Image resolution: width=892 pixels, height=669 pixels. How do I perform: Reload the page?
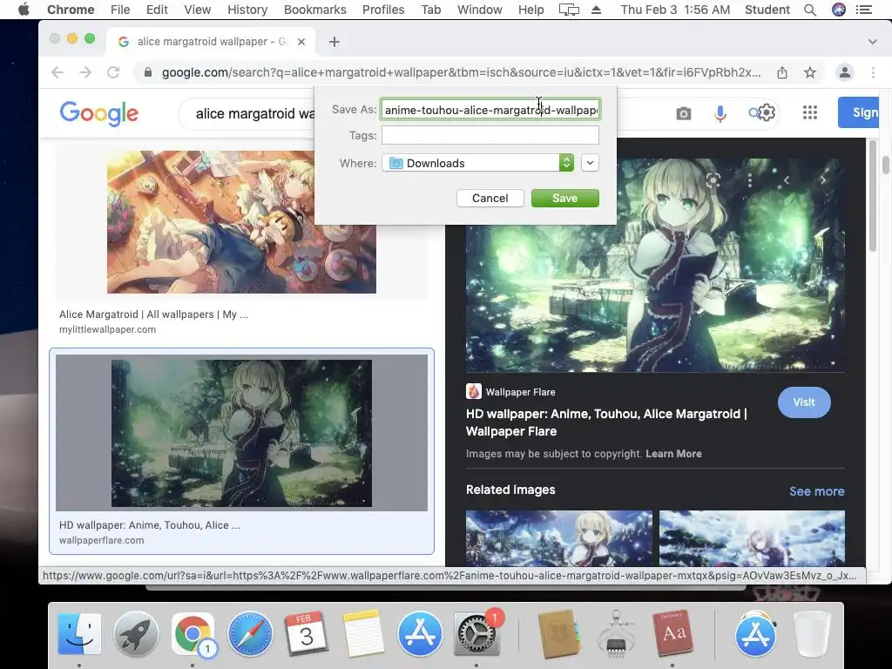(x=113, y=72)
